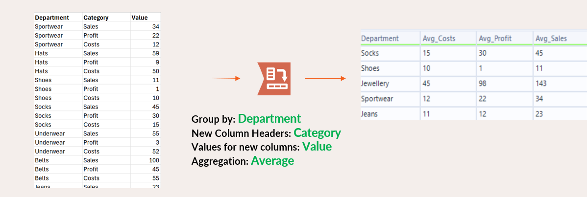Screen dimensions: 587x197
Task: Click Avg_Profit 12 in output Jeans row
Action: 482,114
